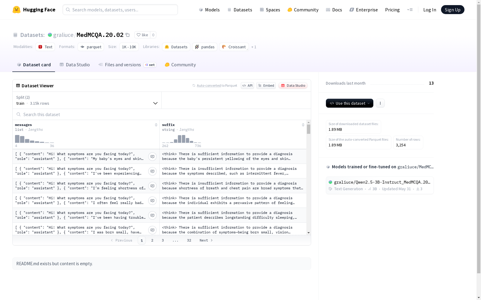
Task: Open the Split train dropdown
Action: pos(87,100)
